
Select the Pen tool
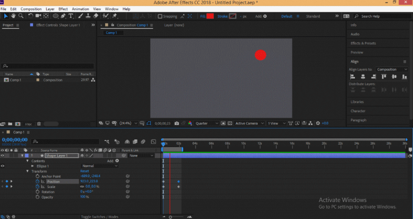64,16
